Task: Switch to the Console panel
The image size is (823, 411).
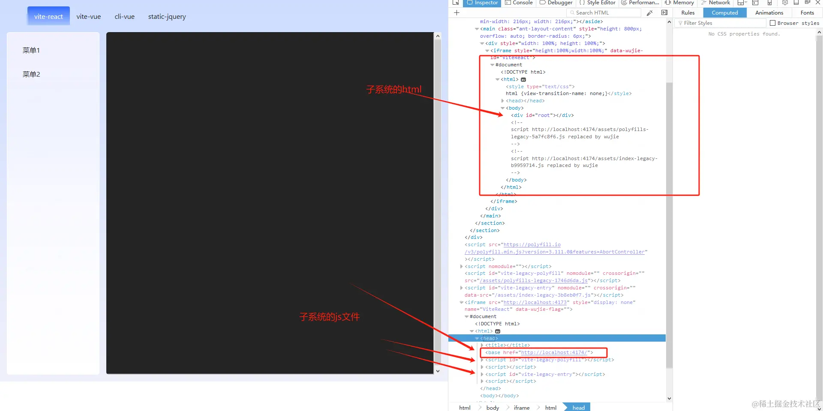Action: (519, 3)
